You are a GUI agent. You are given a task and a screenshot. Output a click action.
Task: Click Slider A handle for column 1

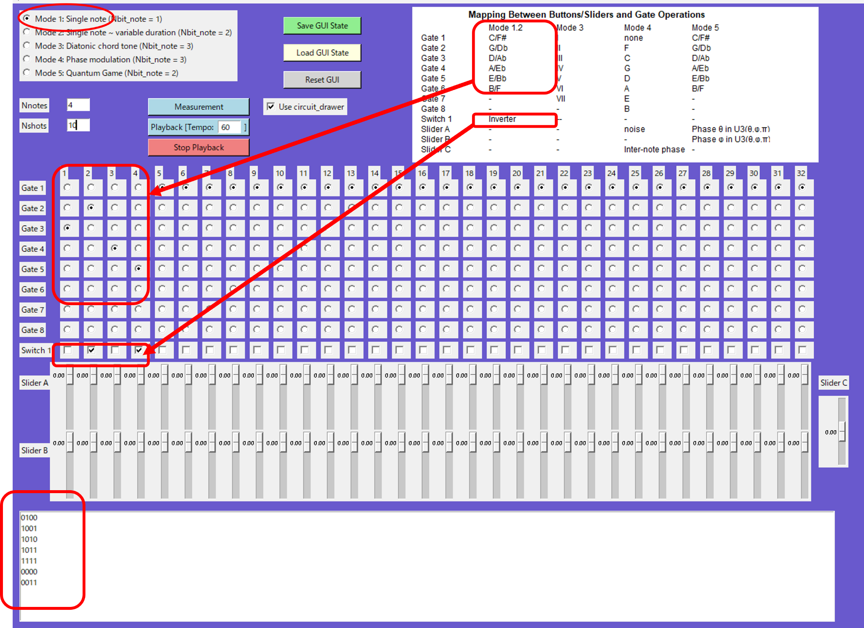tap(70, 375)
